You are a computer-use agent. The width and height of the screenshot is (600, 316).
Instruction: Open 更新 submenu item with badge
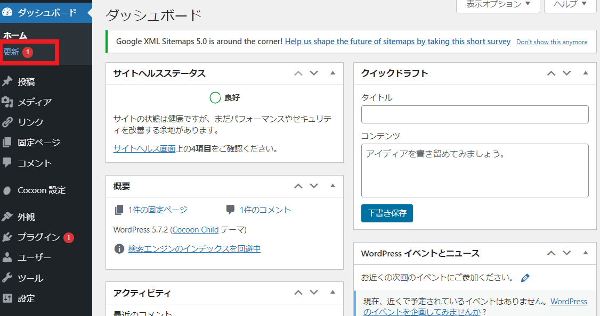(x=19, y=52)
